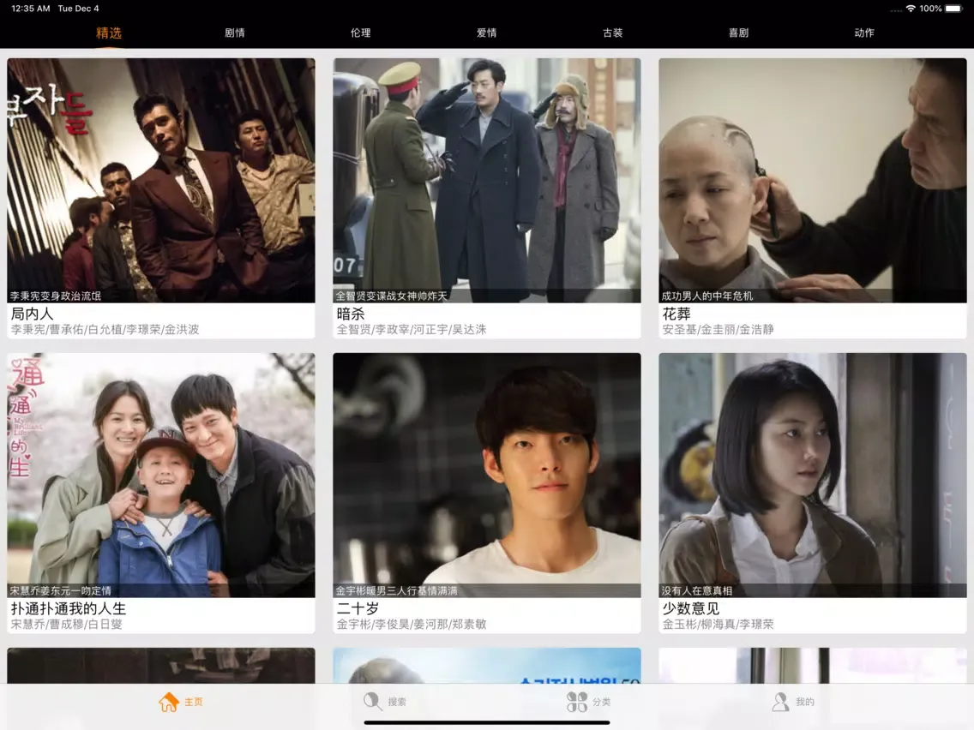
Task: Open the 局内人 movie poster
Action: 161,180
